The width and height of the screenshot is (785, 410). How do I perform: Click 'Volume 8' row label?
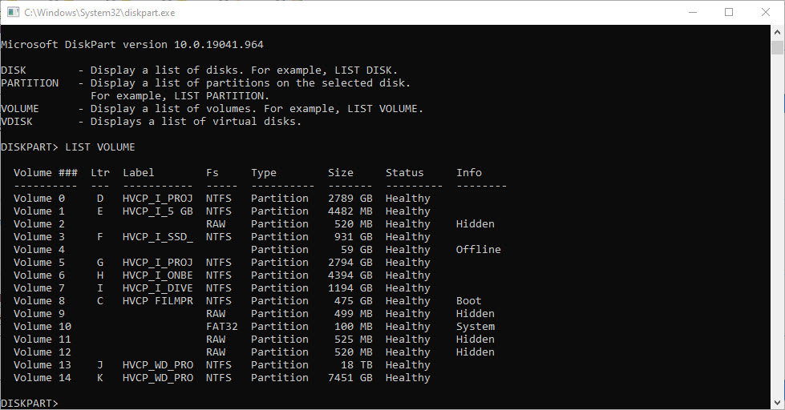click(x=39, y=300)
